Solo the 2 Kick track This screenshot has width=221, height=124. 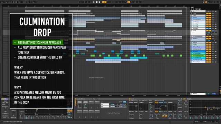point(213,13)
